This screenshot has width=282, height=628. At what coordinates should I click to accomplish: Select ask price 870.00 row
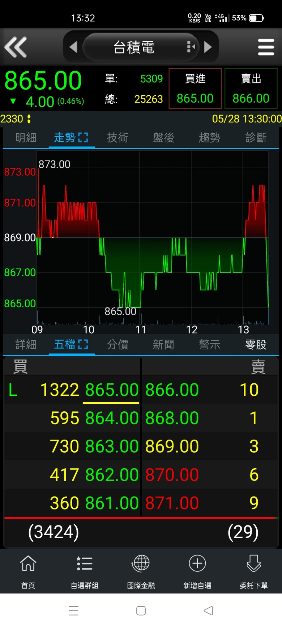tap(172, 475)
